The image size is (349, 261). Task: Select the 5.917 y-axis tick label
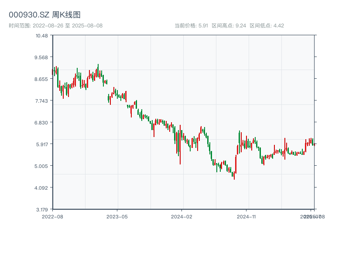[x=42, y=144]
